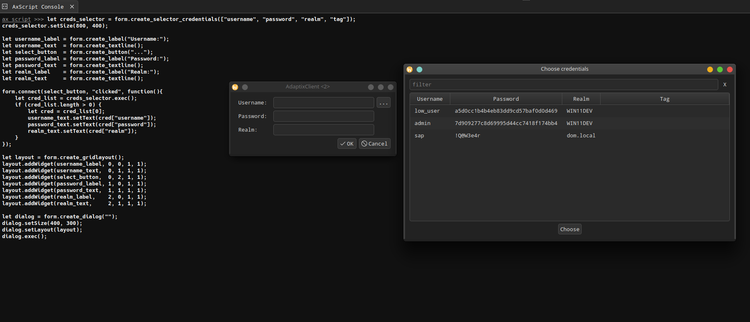
Task: Click the Tag column header
Action: pyautogui.click(x=664, y=99)
